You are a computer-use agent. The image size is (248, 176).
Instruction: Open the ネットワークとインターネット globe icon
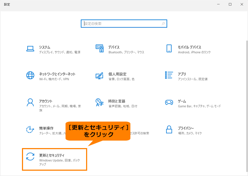coord(30,75)
